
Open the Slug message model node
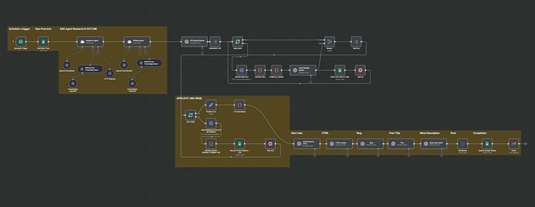click(370, 144)
